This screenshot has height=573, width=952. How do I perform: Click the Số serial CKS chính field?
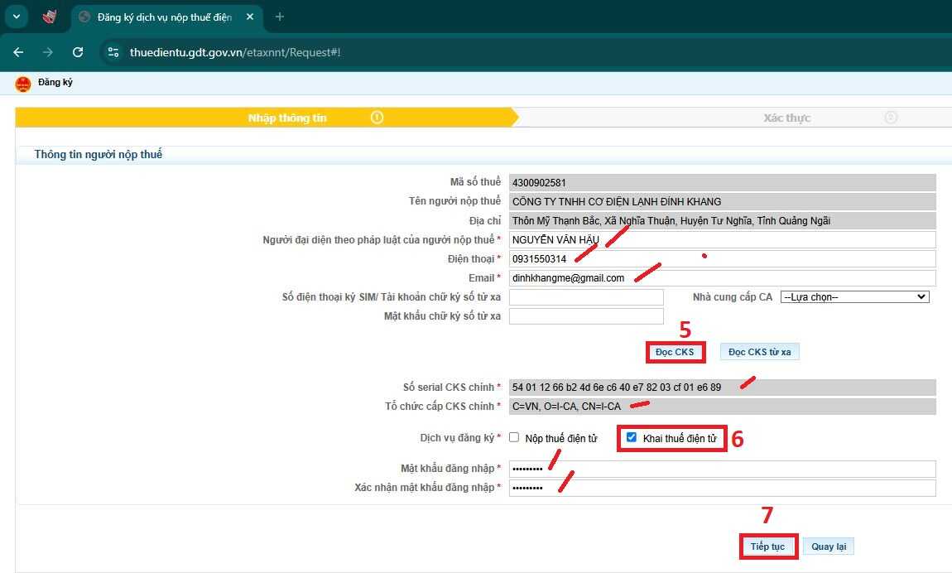coord(723,388)
